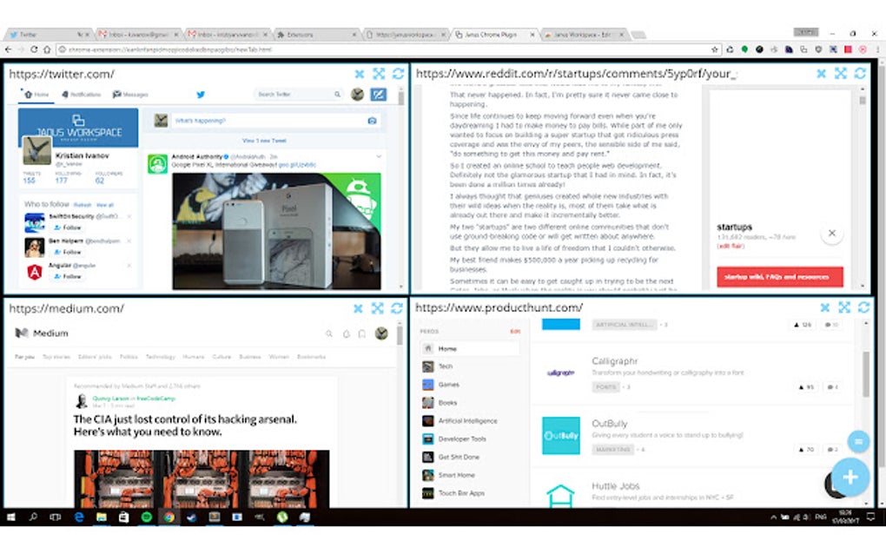Viewport: 886px width, 554px height.
Task: Select the compose new Tweet icon
Action: coord(379,94)
